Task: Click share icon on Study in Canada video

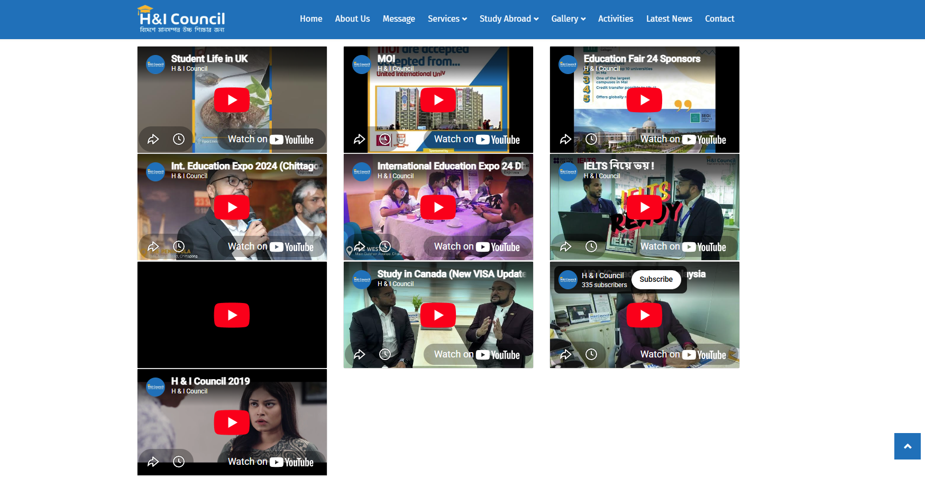Action: [360, 354]
